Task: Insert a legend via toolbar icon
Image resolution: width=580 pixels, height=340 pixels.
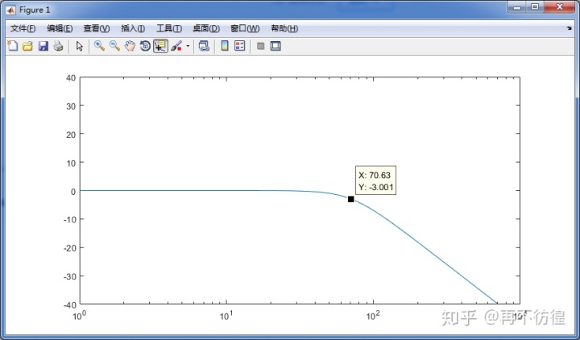Action: click(x=240, y=46)
